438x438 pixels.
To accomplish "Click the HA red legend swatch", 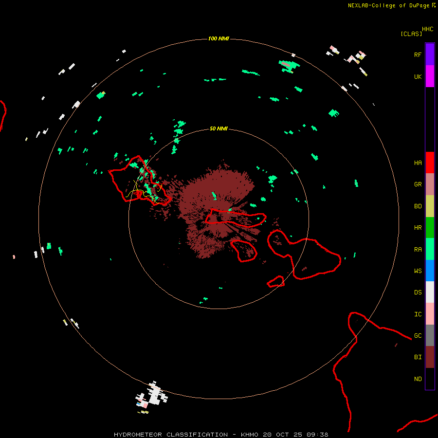I will click(430, 163).
